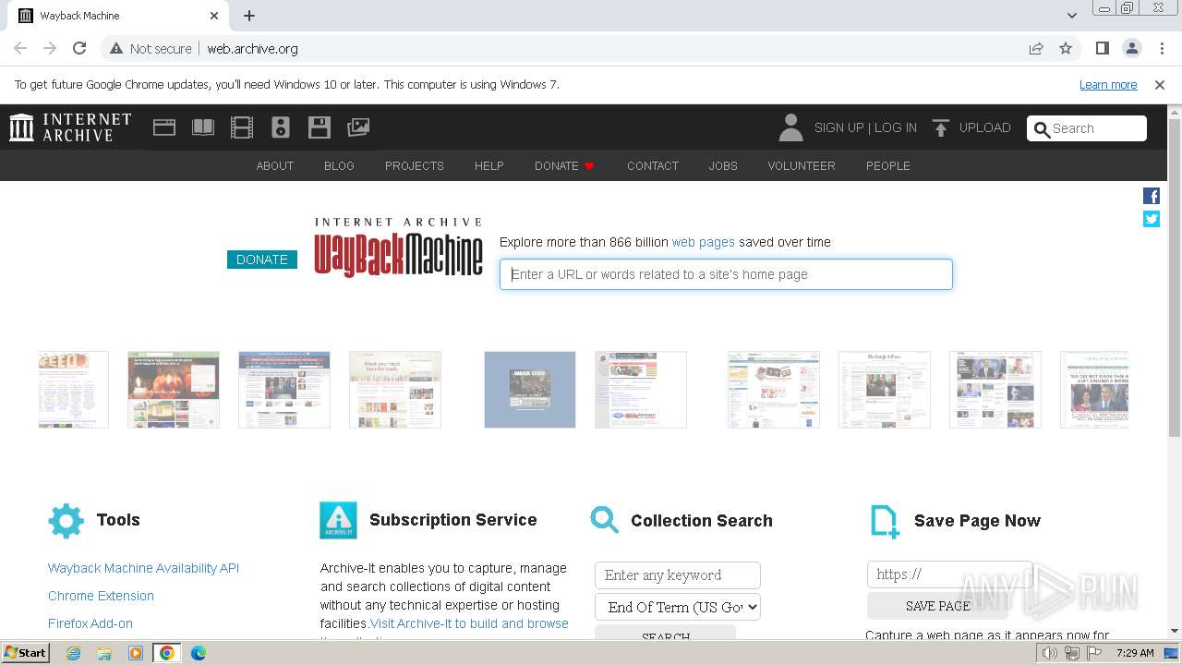Click the Chrome address bar URL
The width and height of the screenshot is (1182, 665).
[x=252, y=48]
